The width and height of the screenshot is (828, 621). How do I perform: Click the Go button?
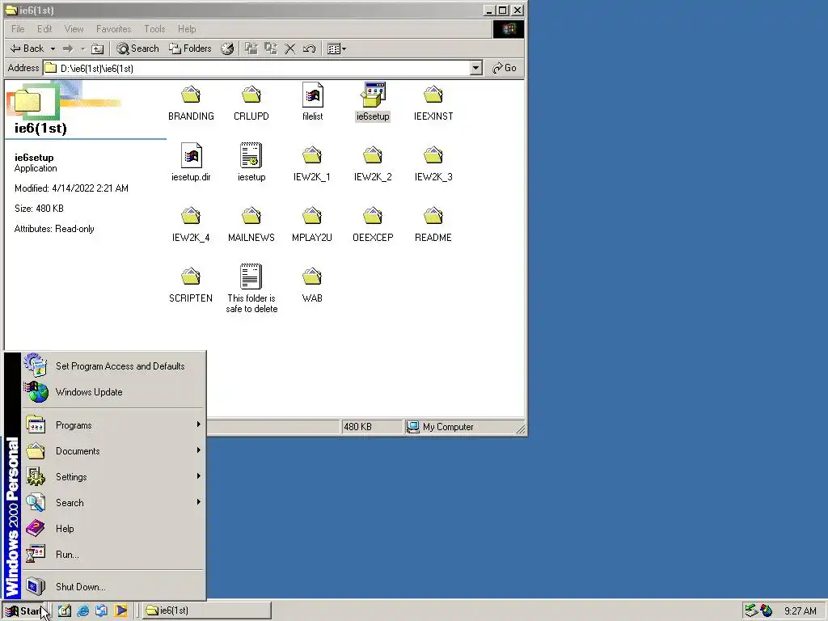pos(505,68)
